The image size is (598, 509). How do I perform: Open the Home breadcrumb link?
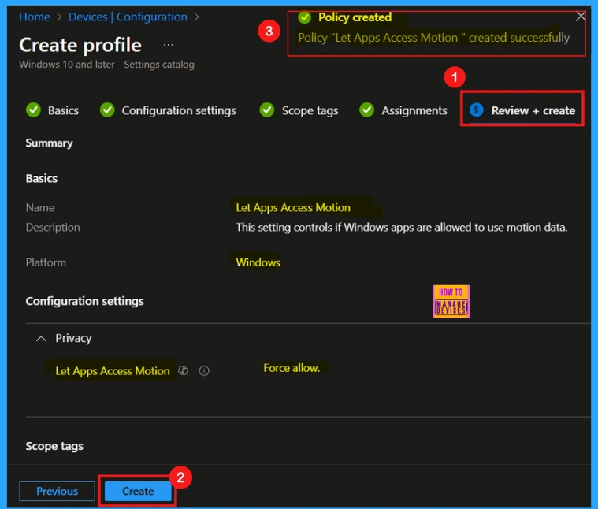[x=35, y=17]
